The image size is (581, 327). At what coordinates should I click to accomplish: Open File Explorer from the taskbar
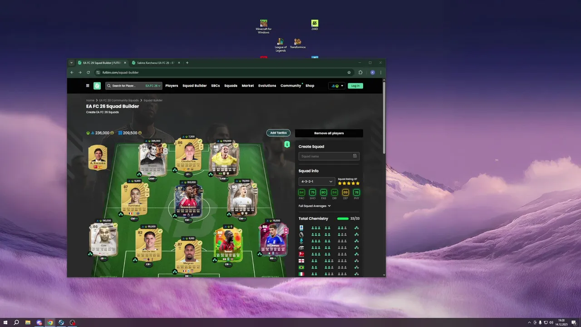click(x=28, y=322)
